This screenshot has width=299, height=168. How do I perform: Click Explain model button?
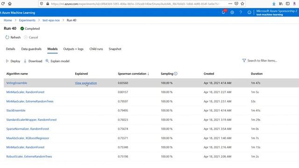pyautogui.click(x=57, y=61)
